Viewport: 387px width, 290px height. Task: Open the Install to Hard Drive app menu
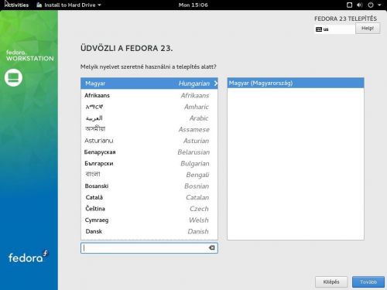coord(69,5)
